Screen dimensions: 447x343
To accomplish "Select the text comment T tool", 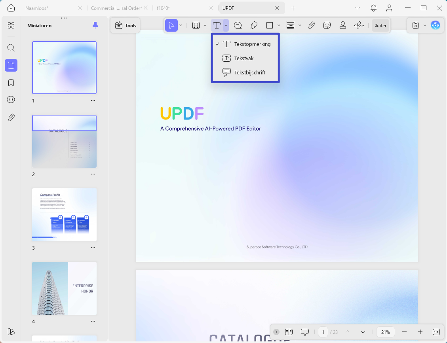I will click(217, 25).
